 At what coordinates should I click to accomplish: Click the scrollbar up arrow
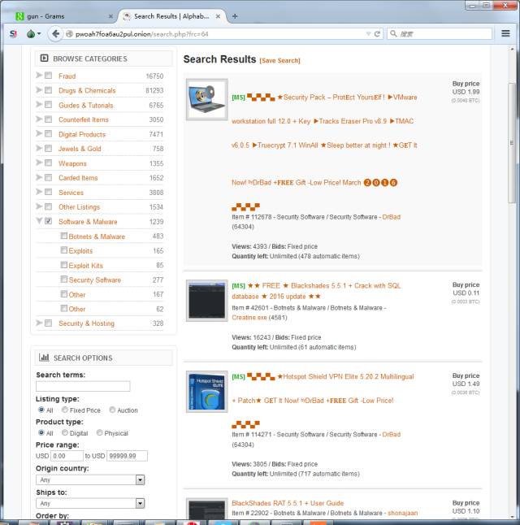(x=512, y=50)
